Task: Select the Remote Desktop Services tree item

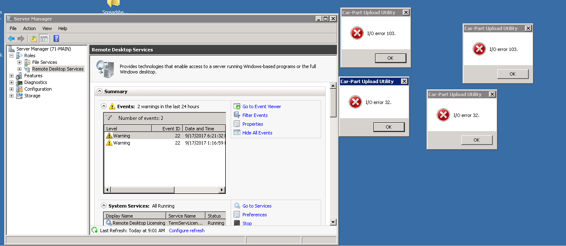Action: (x=58, y=69)
